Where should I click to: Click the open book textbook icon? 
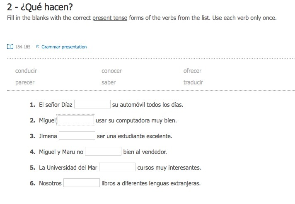coord(10,47)
